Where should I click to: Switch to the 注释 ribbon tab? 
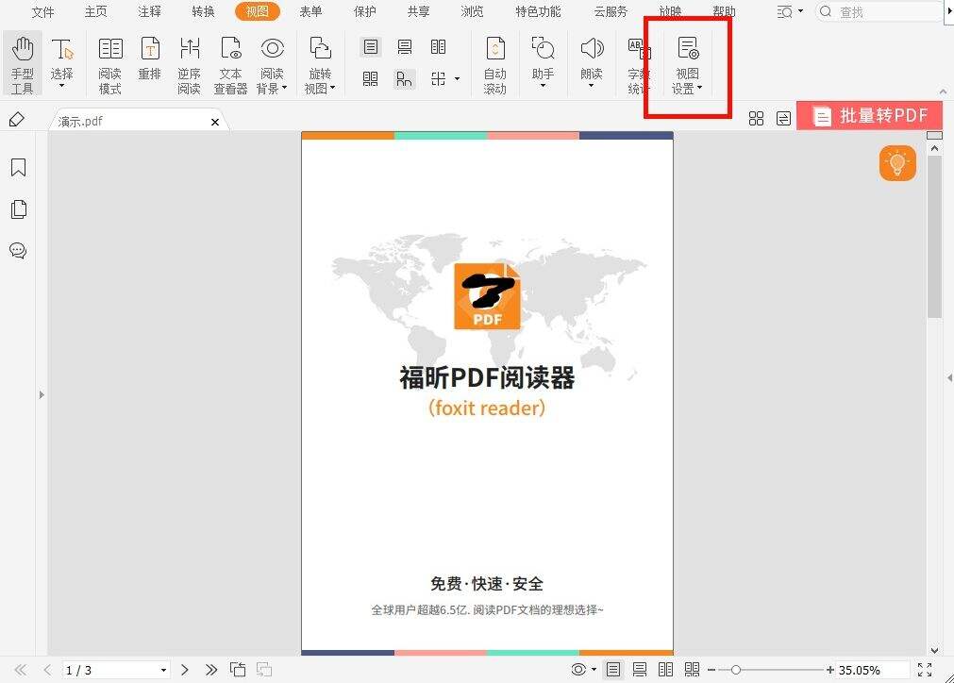[149, 12]
